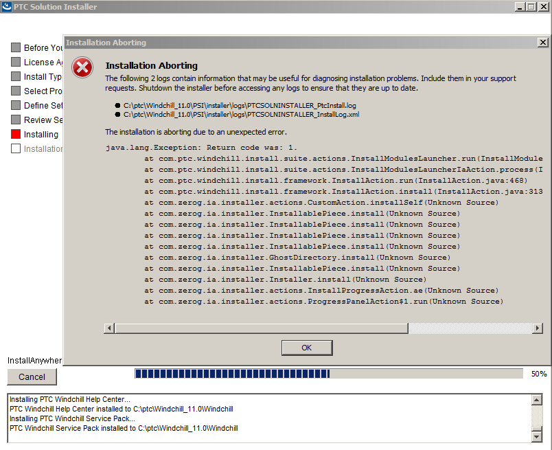Click 'The installation is aborting' message text
Screen dimensions: 552x450
196,132
